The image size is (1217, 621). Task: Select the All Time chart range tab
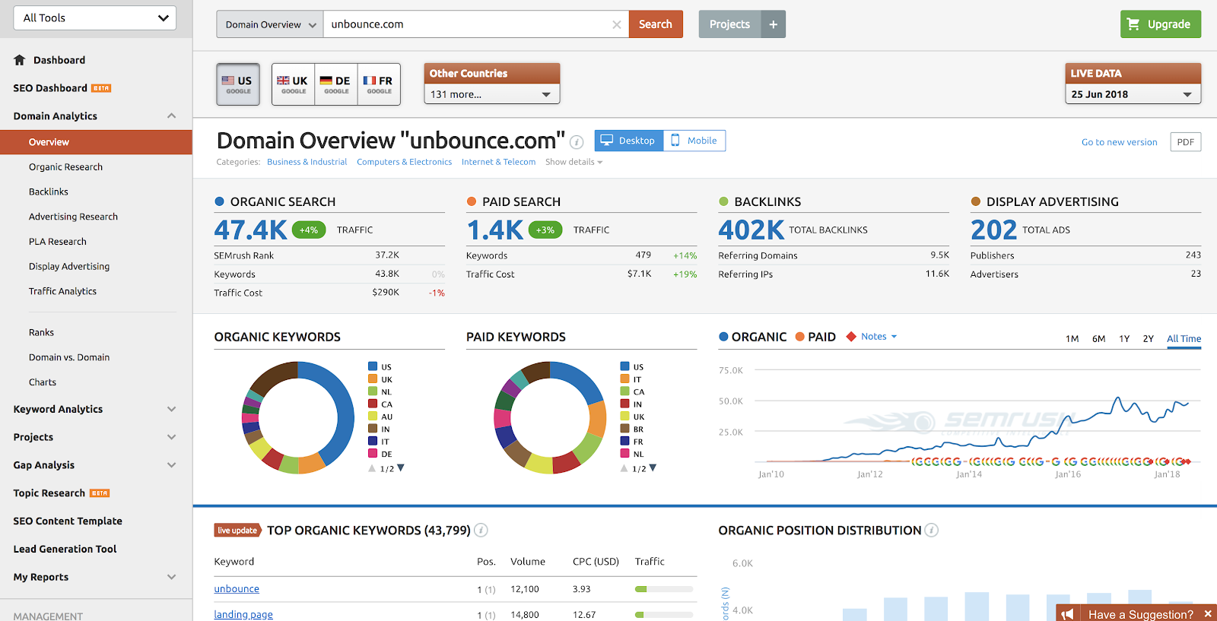tap(1184, 339)
